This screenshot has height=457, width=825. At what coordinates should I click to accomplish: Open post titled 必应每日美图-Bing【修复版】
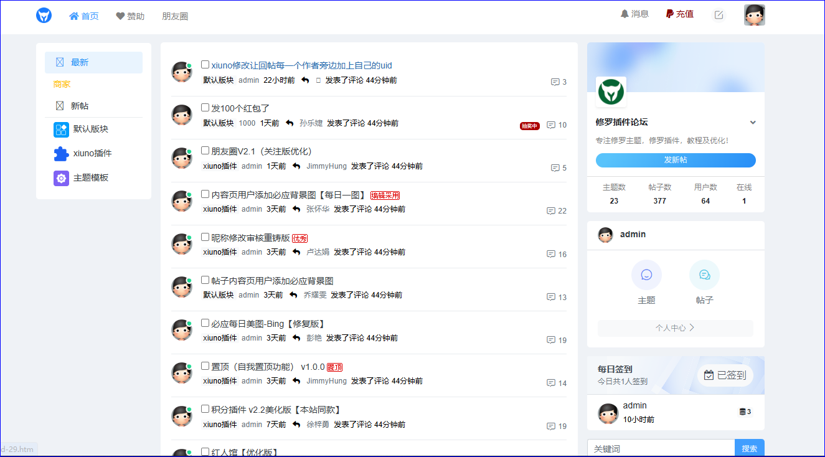[268, 324]
